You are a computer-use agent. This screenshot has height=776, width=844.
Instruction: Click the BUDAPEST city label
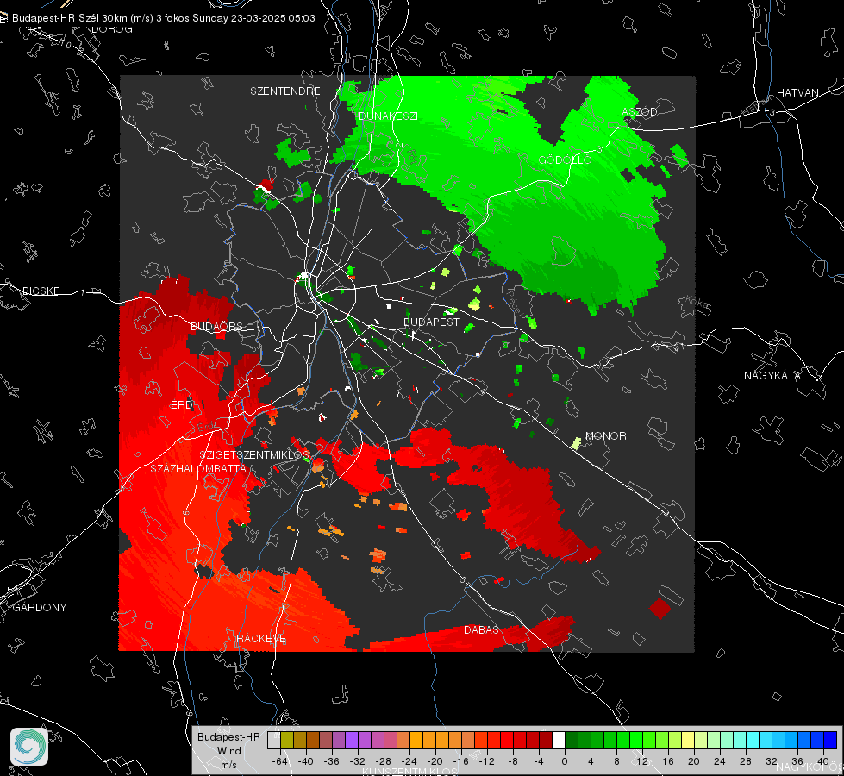tap(432, 322)
